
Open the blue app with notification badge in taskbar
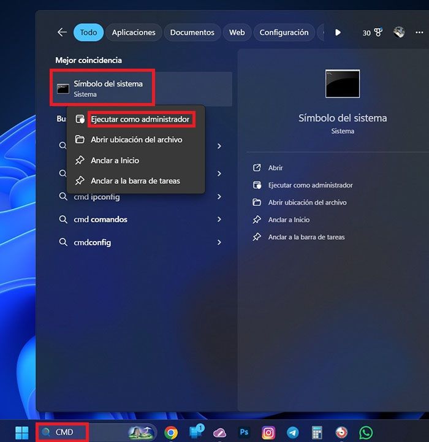click(196, 432)
